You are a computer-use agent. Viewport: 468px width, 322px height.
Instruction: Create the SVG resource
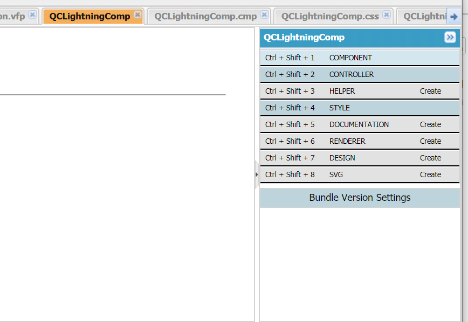coord(430,174)
